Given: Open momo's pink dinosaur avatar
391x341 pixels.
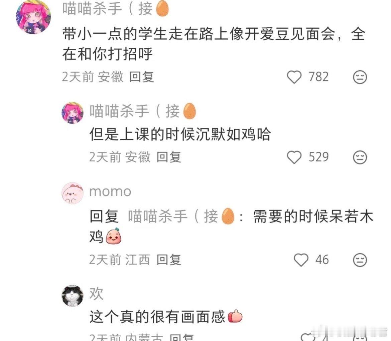Looking at the screenshot, I should click(x=73, y=193).
